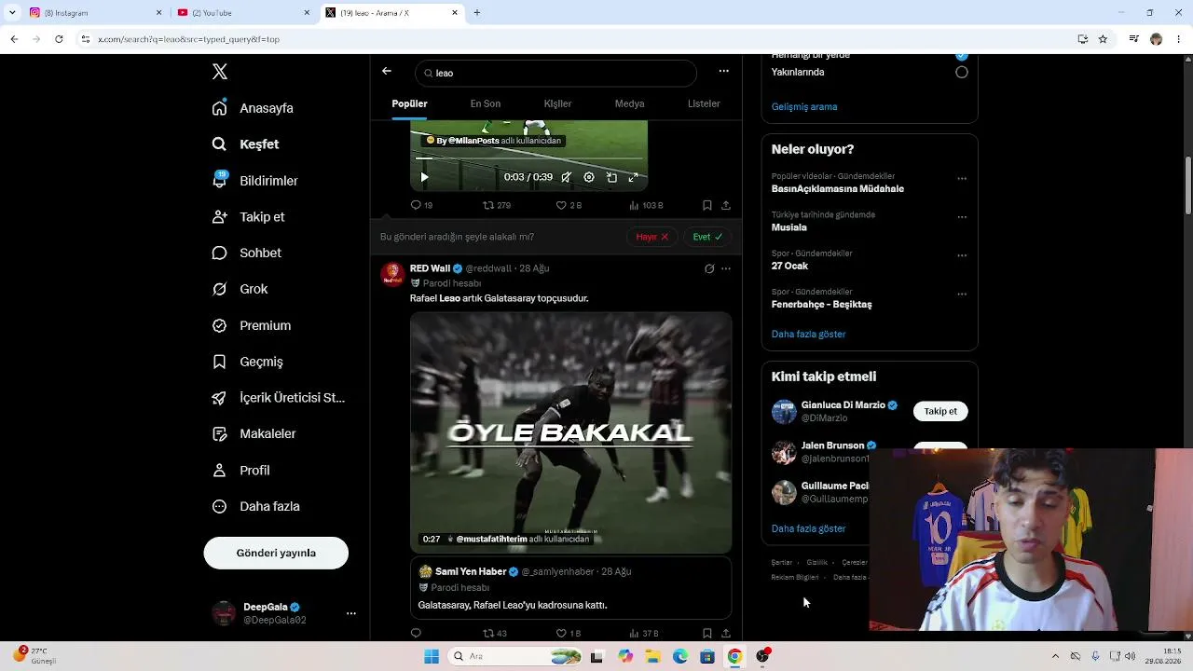Click the Gönderi yayınla button
1193x671 pixels.
pos(276,553)
